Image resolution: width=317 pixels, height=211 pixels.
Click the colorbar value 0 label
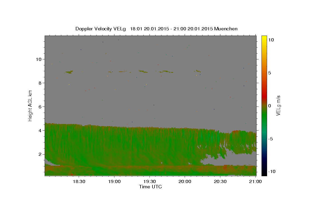269,106
